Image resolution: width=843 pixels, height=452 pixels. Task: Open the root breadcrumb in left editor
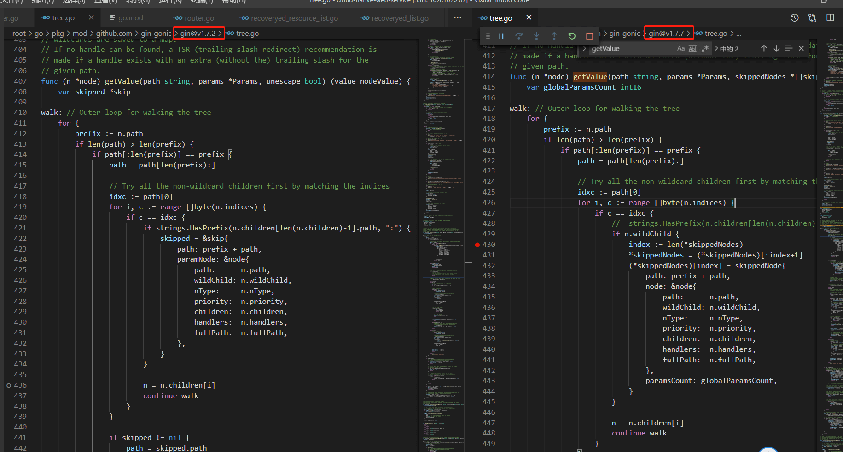click(19, 34)
